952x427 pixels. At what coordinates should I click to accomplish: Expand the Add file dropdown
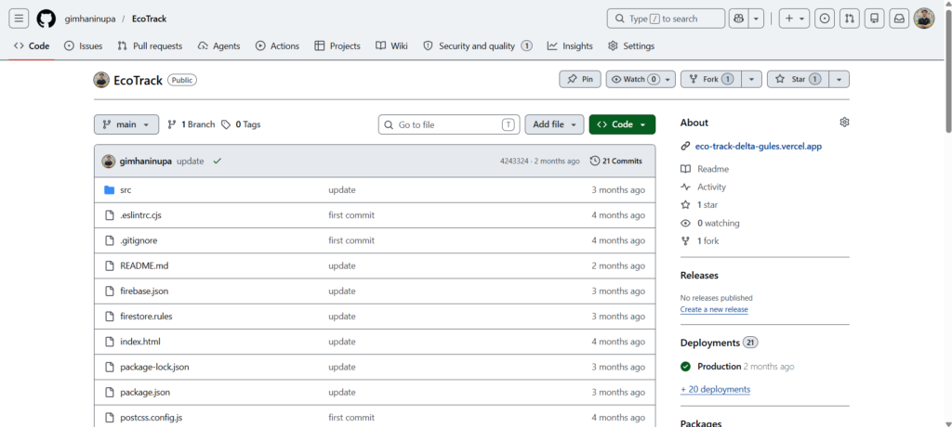click(x=554, y=124)
